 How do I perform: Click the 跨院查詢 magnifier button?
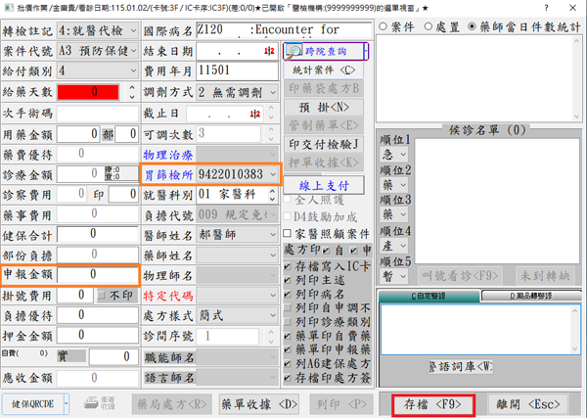coord(324,51)
